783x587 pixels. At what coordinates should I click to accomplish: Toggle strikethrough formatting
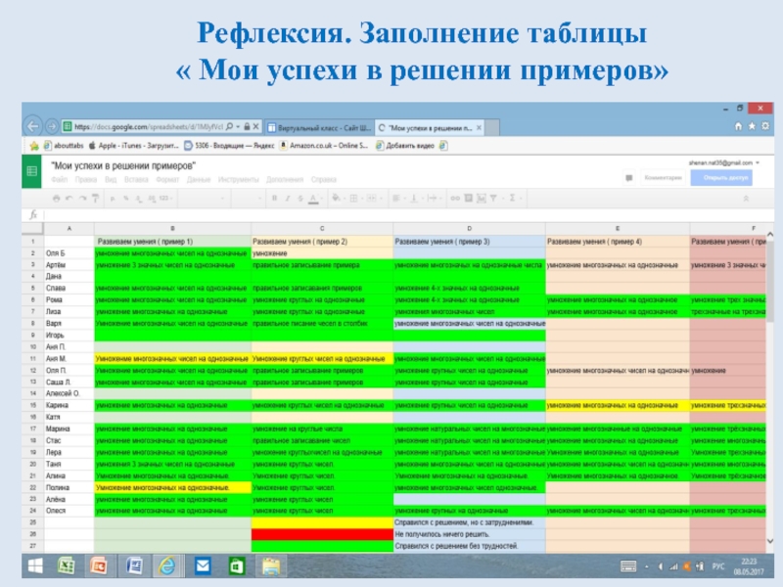[300, 199]
